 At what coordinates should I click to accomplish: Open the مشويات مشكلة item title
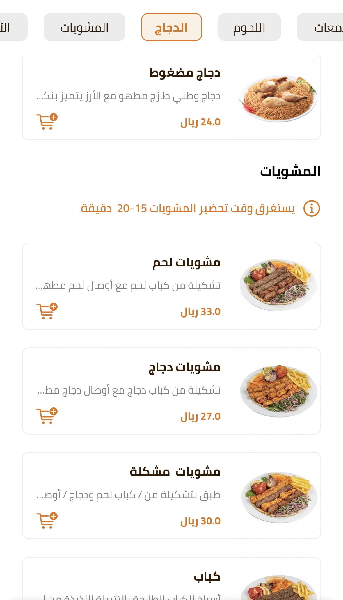coord(175,472)
